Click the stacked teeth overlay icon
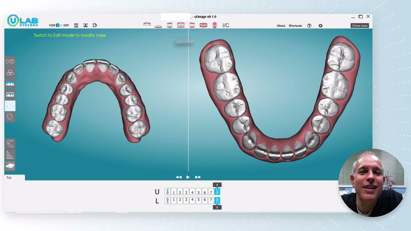The height and width of the screenshot is (231, 411). (x=10, y=73)
